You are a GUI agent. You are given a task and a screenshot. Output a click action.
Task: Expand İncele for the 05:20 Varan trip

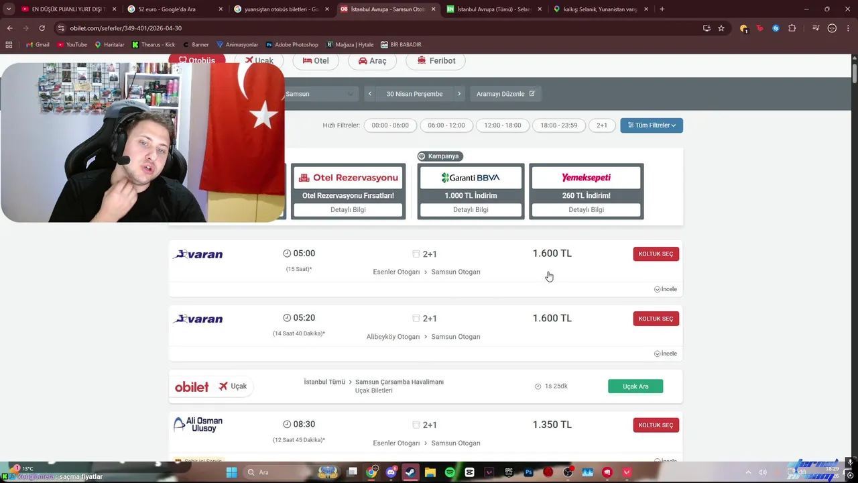666,354
